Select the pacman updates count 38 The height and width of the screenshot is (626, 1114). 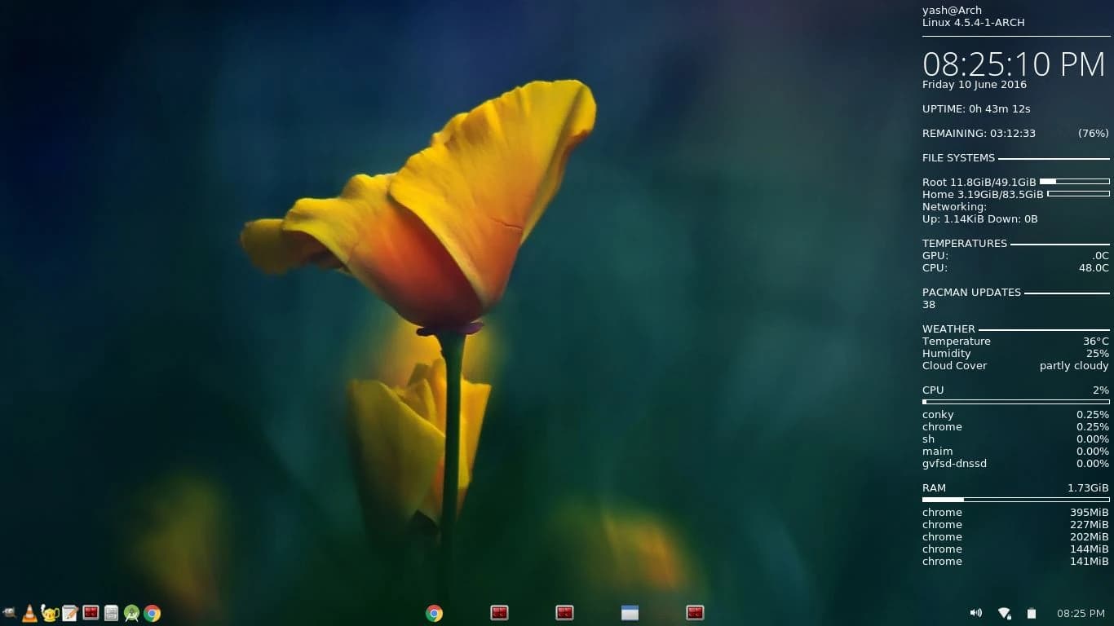[x=929, y=304]
